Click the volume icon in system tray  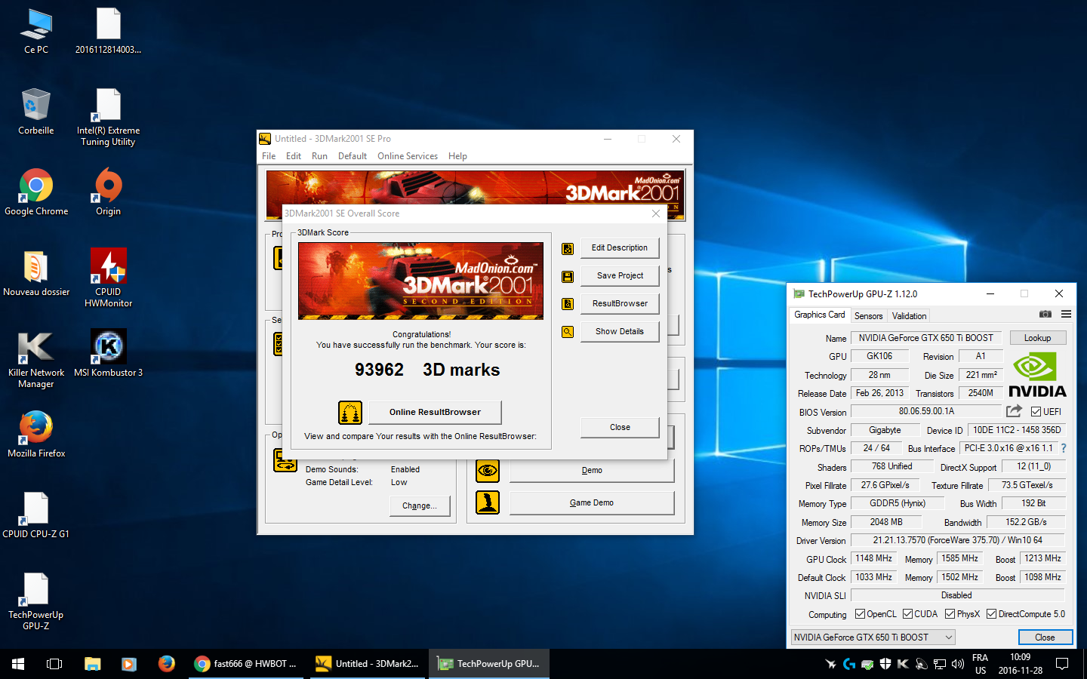958,664
